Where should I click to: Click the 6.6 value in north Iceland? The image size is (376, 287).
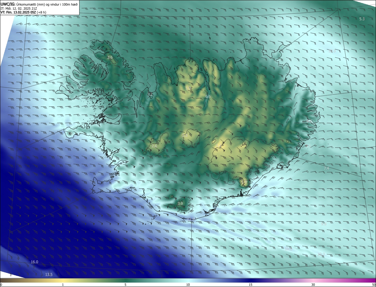tap(208, 96)
